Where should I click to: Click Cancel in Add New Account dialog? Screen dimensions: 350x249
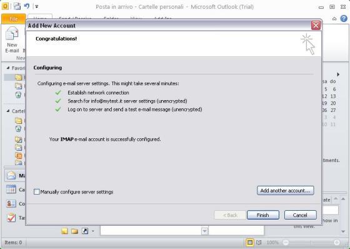[x=300, y=215]
